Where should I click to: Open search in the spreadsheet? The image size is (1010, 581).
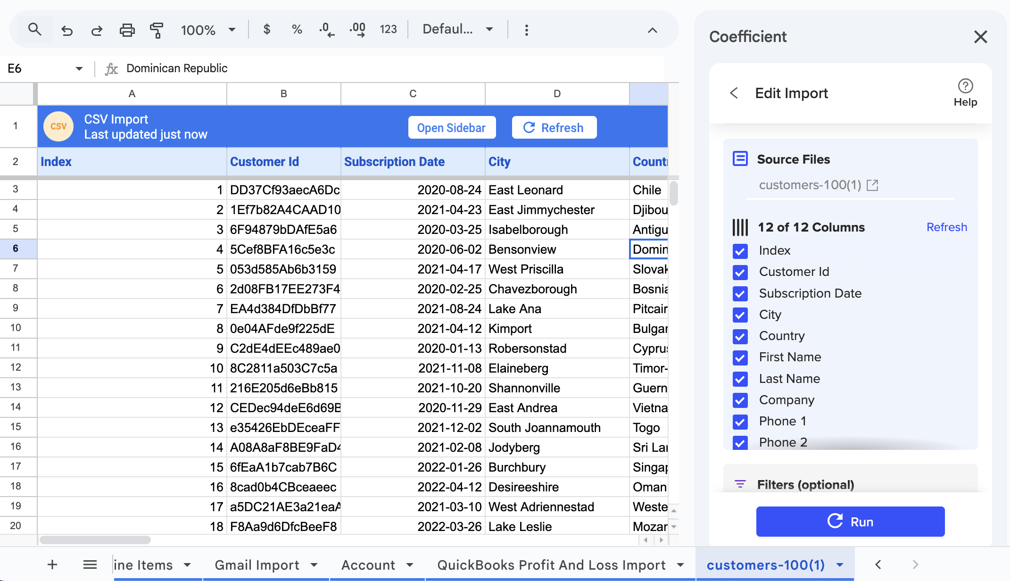click(x=35, y=29)
